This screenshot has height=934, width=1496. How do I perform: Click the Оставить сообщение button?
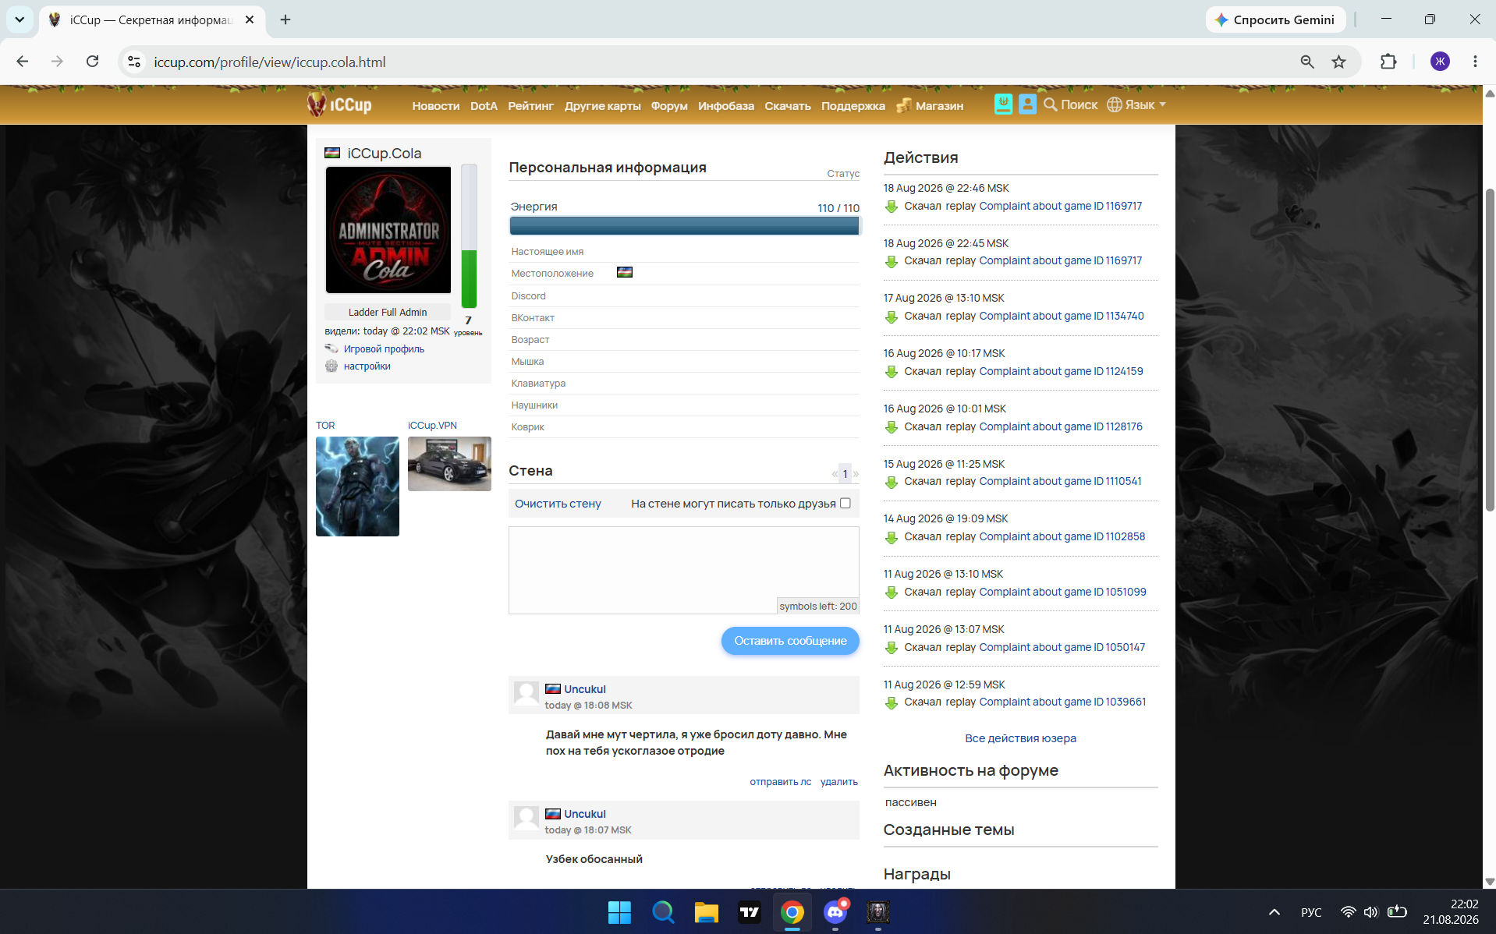pyautogui.click(x=790, y=641)
